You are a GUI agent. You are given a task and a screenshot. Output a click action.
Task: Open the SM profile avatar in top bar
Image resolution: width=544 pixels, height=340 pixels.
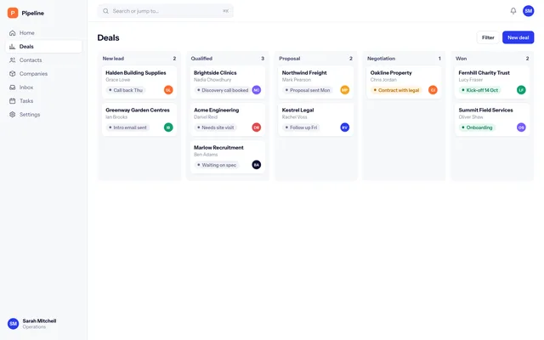(528, 11)
